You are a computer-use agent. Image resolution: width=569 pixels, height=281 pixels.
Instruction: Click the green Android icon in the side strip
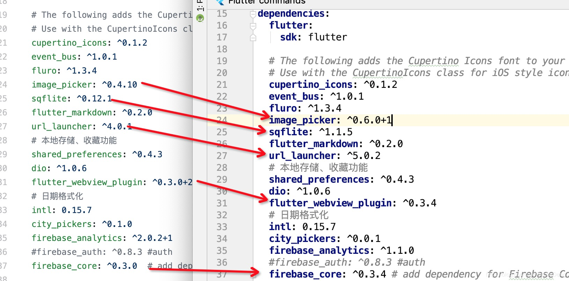200,18
